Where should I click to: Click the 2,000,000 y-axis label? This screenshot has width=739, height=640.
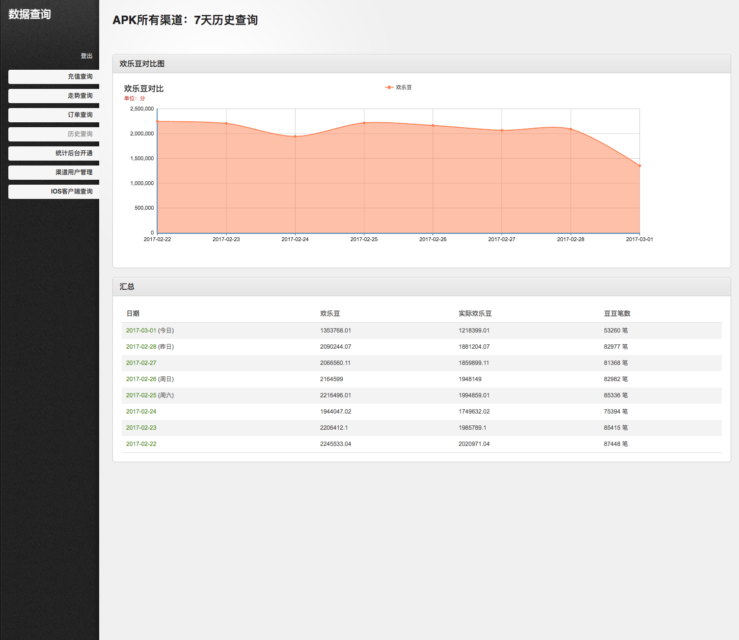(x=142, y=134)
